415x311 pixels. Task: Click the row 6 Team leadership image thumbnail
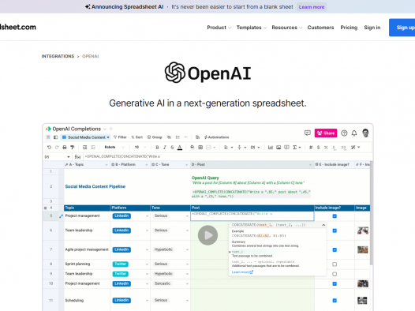363,230
